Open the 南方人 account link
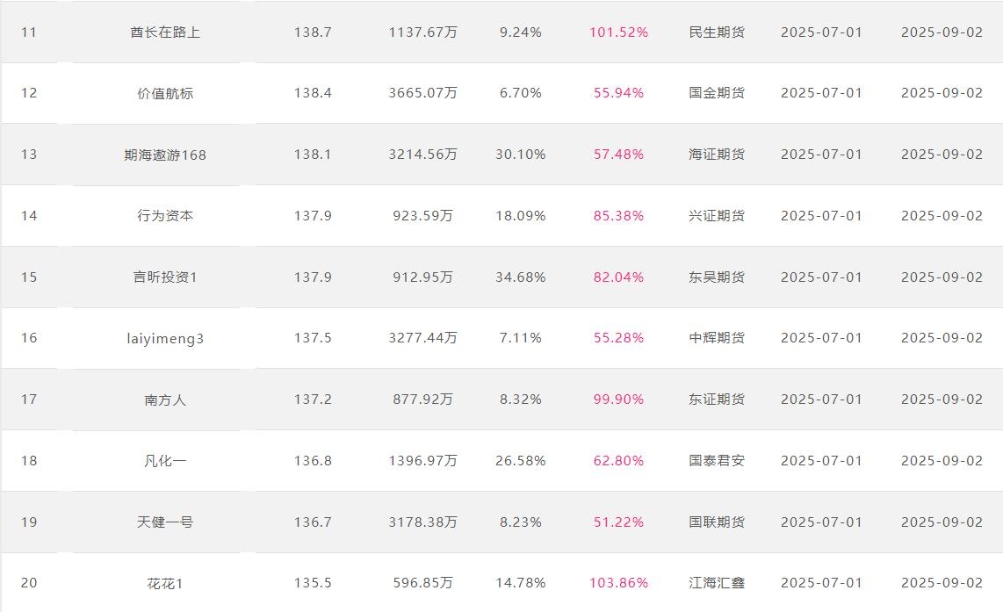Image resolution: width=1003 pixels, height=612 pixels. 165,400
